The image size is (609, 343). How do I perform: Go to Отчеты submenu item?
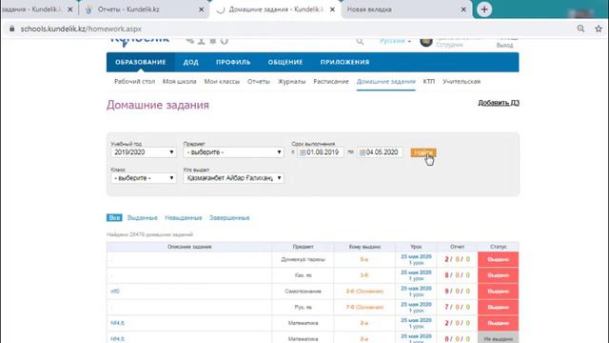(259, 81)
